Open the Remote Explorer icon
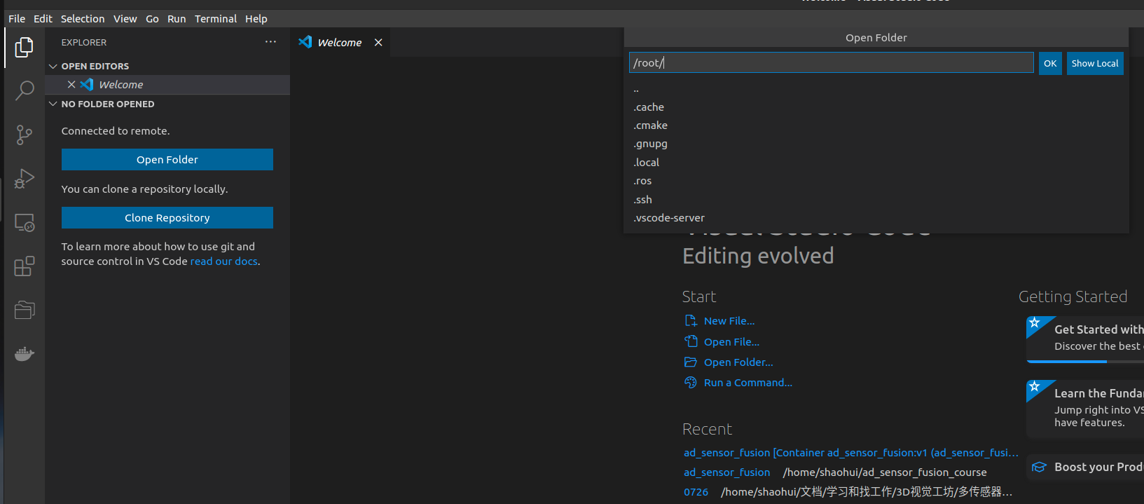 (25, 223)
